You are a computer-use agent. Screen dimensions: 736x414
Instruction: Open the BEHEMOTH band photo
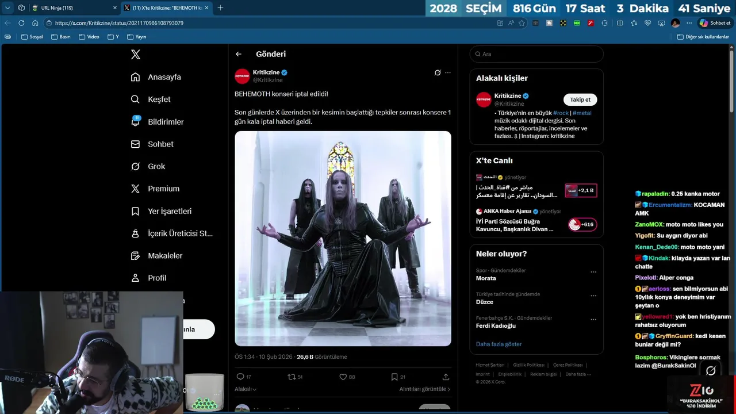tap(343, 239)
